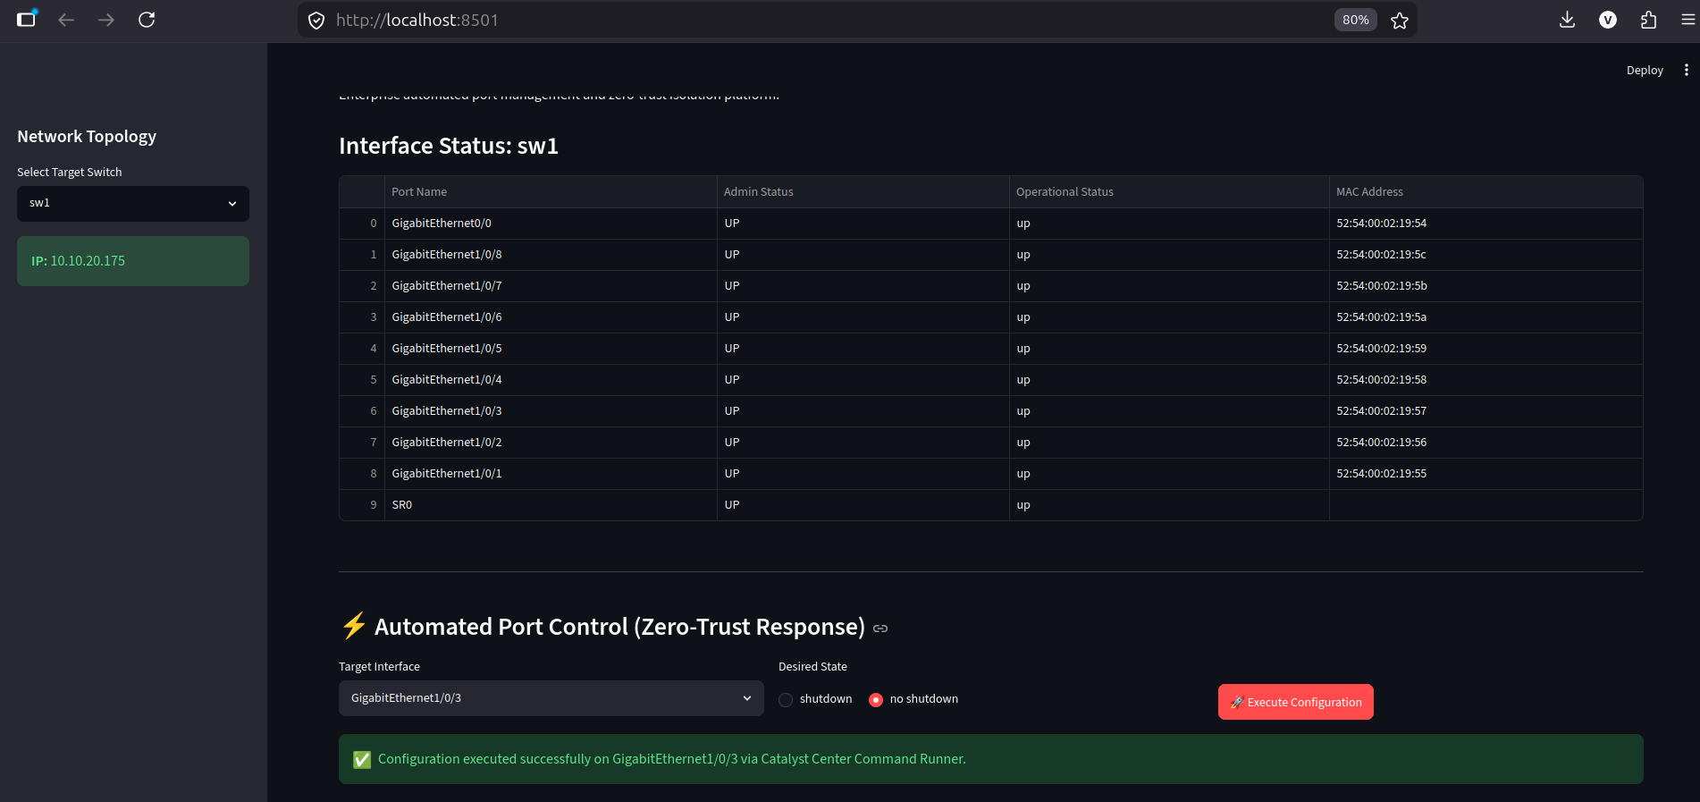Click cell GigabitEthernet1/0/5

551,349
